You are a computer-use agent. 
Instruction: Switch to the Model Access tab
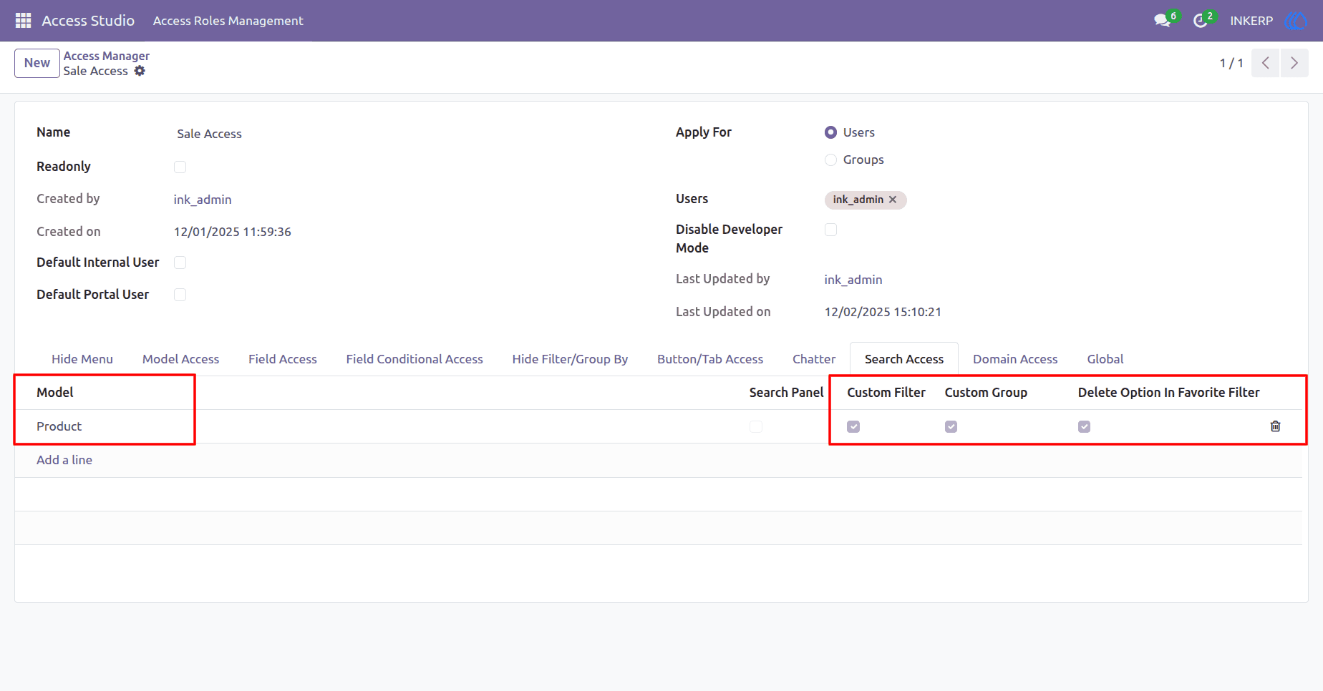click(180, 359)
